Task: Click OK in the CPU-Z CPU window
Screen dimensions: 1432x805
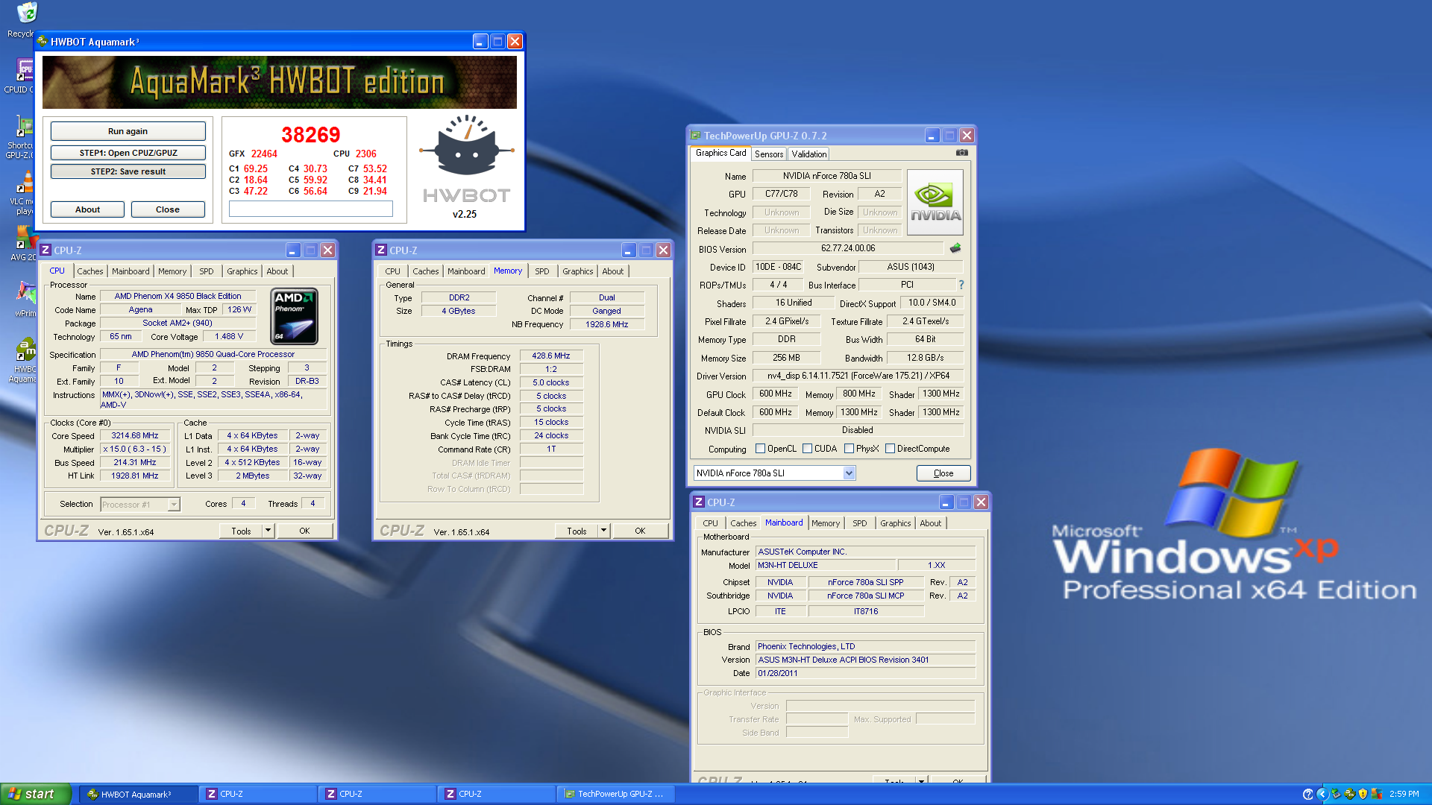Action: tap(304, 531)
